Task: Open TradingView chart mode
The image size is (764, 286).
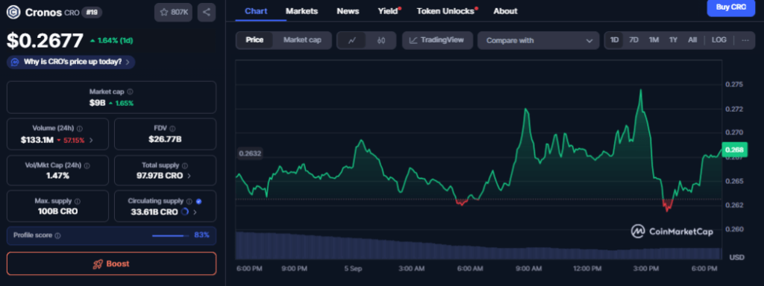Action: (437, 40)
